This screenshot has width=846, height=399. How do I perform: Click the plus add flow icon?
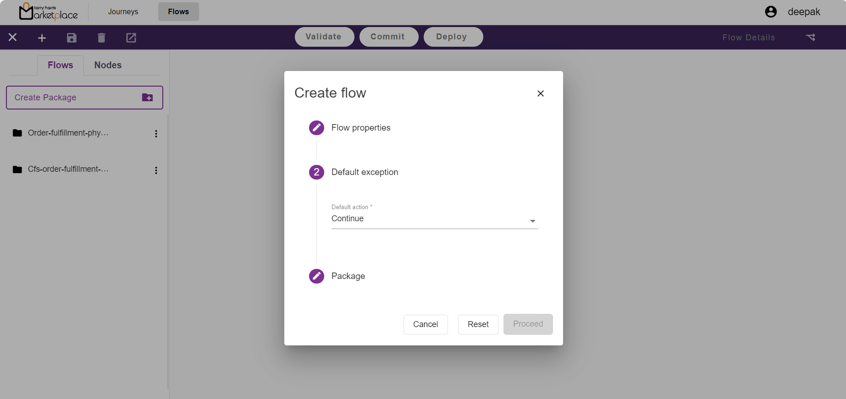pos(42,38)
